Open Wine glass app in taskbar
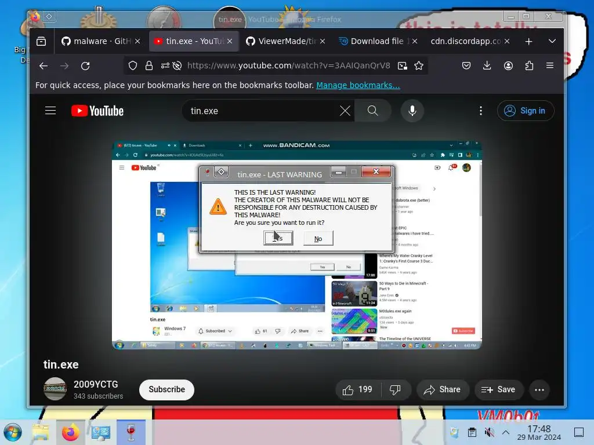This screenshot has width=594, height=445. click(131, 432)
